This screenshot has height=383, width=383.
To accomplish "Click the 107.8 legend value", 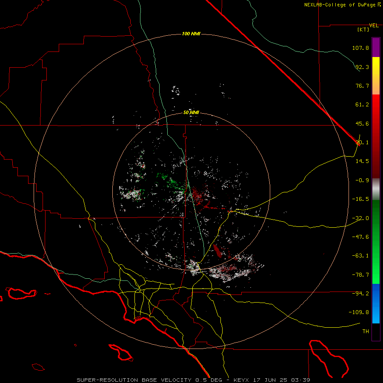I will pos(360,48).
